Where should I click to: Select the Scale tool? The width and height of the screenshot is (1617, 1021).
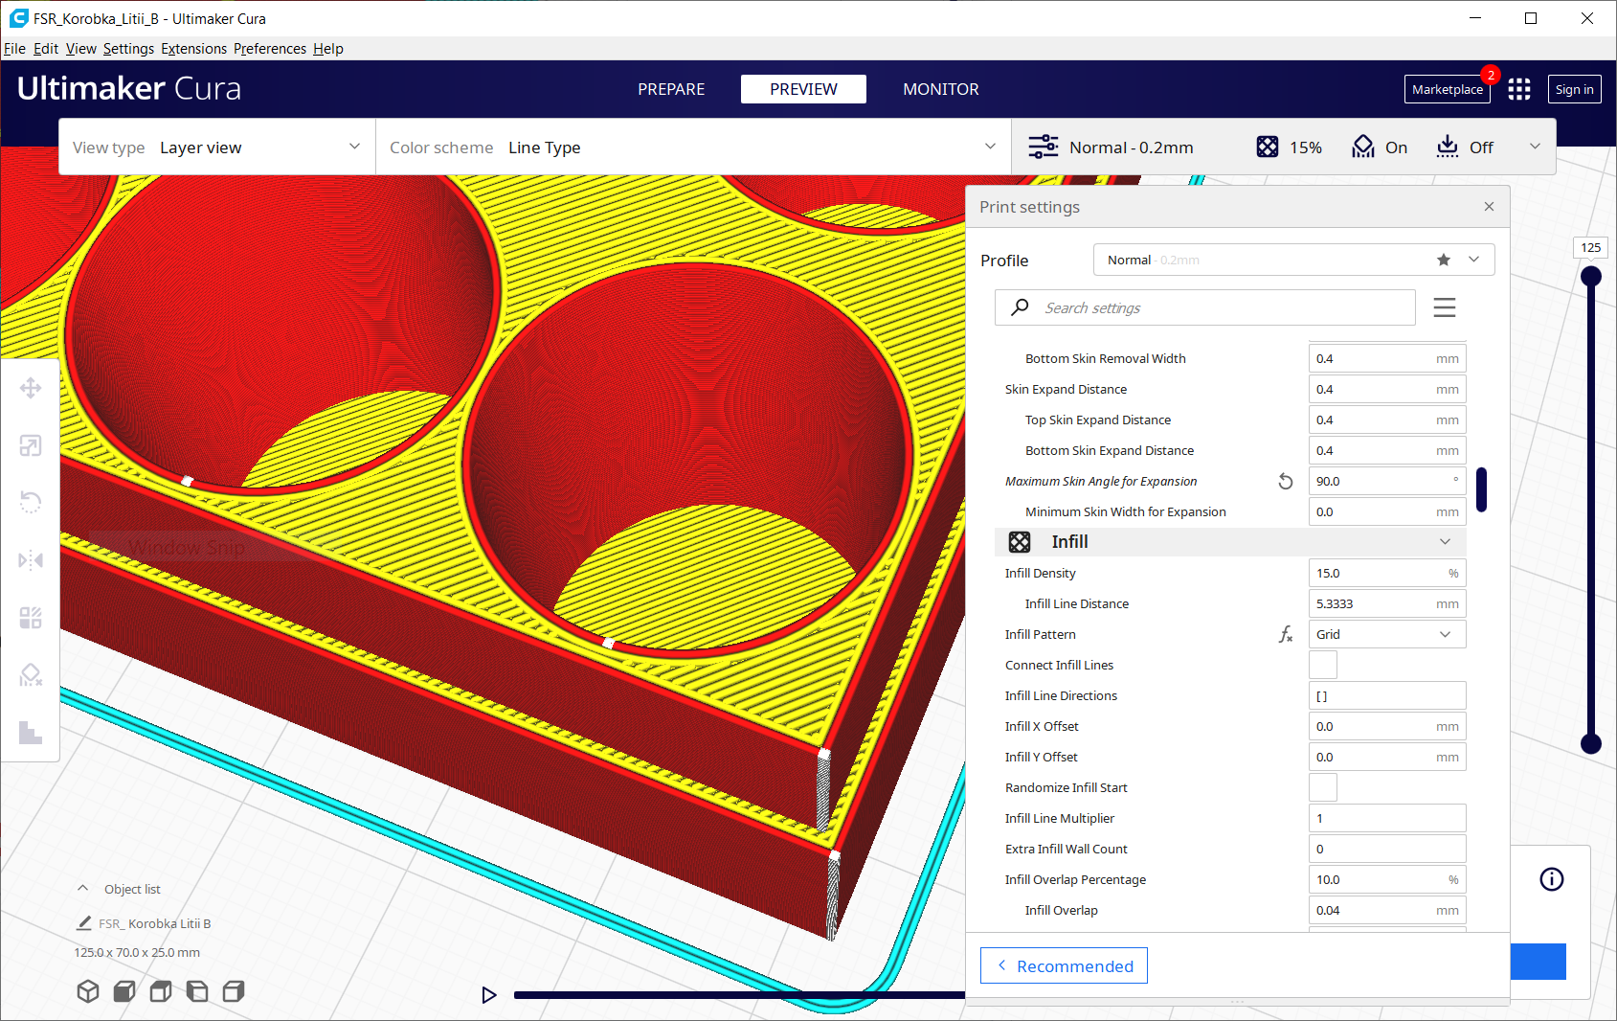coord(30,445)
